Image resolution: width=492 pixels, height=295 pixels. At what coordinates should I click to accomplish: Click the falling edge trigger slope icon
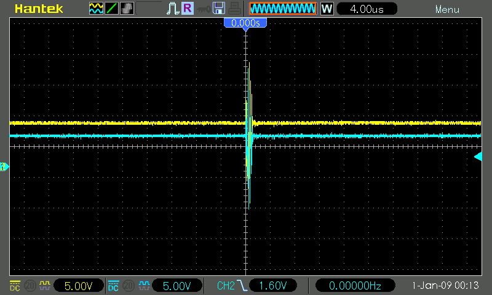point(243,286)
